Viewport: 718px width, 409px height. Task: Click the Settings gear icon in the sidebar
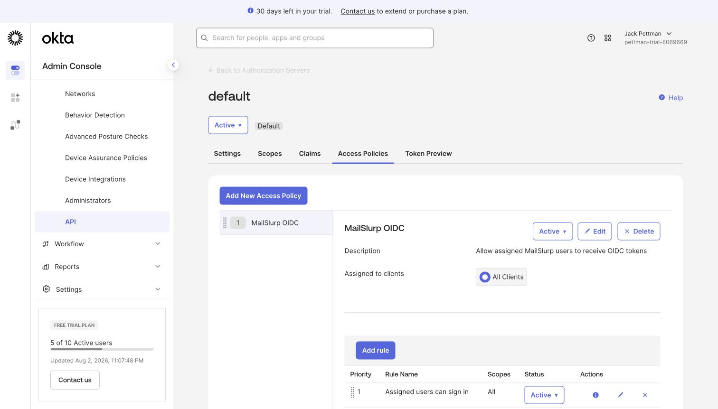click(46, 289)
